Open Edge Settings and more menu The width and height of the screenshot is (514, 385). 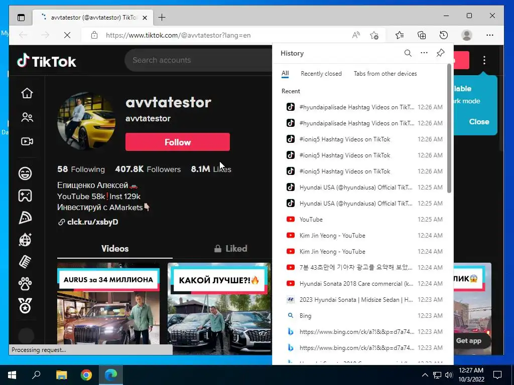coord(490,35)
